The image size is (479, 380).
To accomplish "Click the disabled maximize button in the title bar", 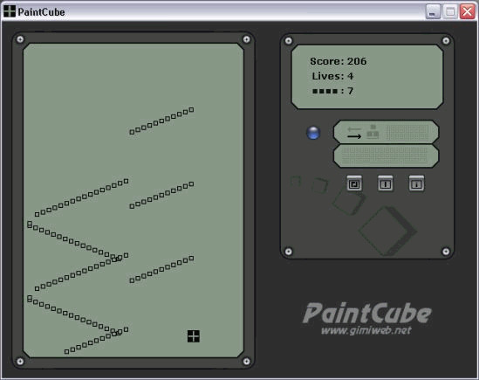I will click(x=450, y=12).
